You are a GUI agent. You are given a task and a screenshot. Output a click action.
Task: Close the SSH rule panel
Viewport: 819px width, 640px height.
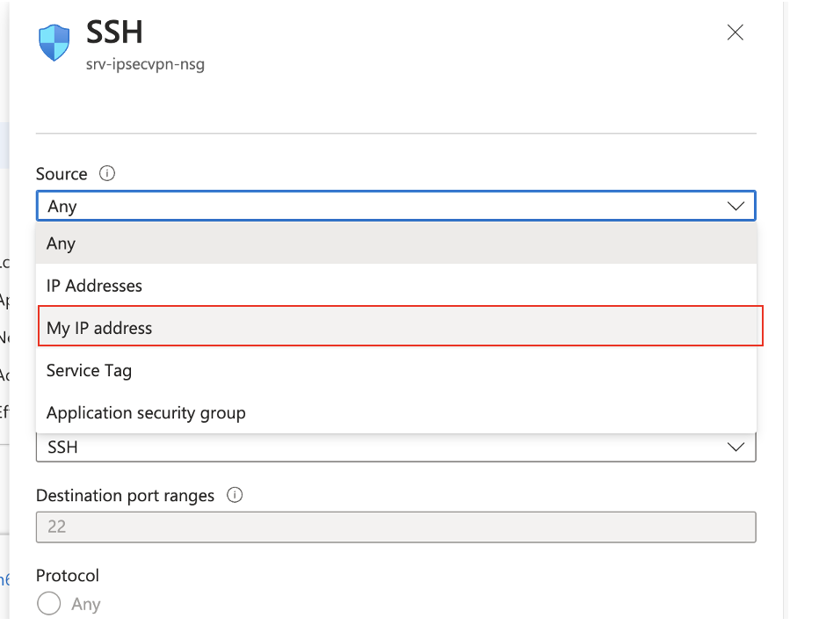click(735, 33)
